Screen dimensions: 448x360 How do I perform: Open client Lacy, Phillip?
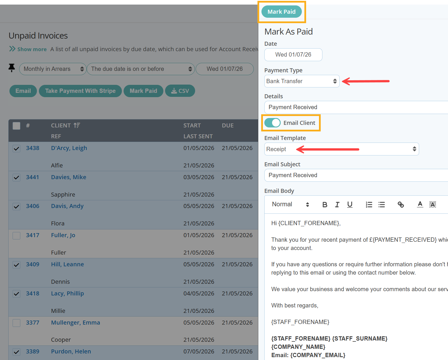pos(68,293)
